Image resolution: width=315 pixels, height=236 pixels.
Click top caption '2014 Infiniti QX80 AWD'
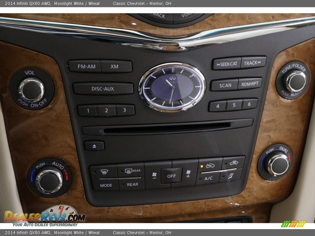pos(28,3)
